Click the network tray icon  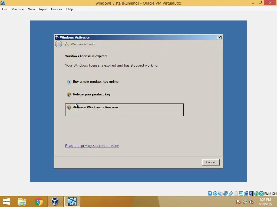pyautogui.click(x=245, y=202)
